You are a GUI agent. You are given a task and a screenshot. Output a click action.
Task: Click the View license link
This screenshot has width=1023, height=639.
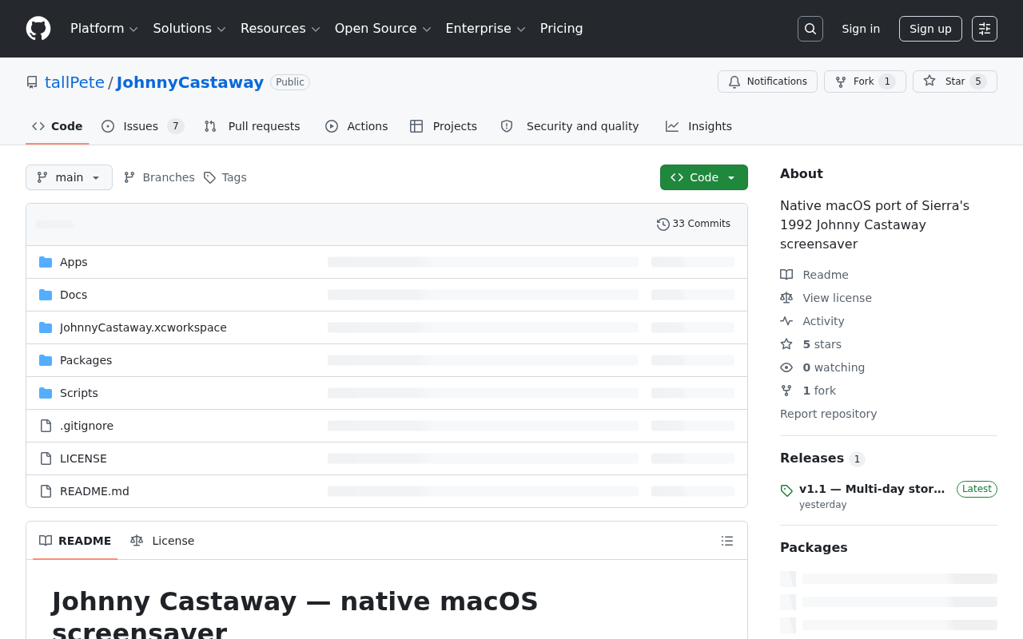click(837, 298)
